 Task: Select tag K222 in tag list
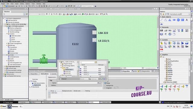93,69
